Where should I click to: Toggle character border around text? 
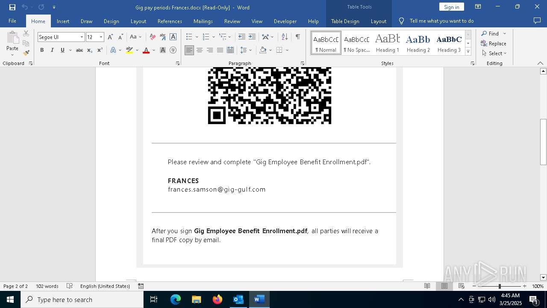(173, 37)
